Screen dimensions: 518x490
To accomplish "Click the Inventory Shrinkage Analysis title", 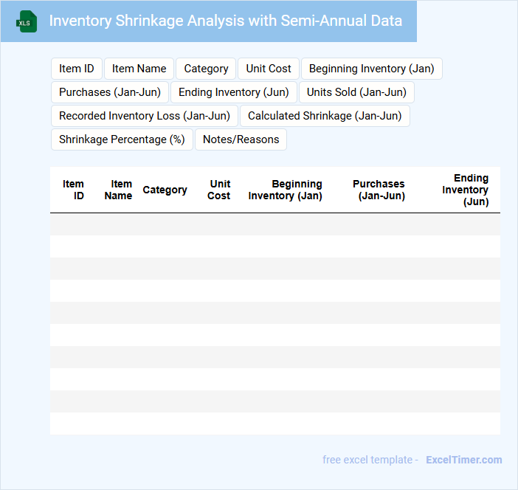I will pos(225,21).
